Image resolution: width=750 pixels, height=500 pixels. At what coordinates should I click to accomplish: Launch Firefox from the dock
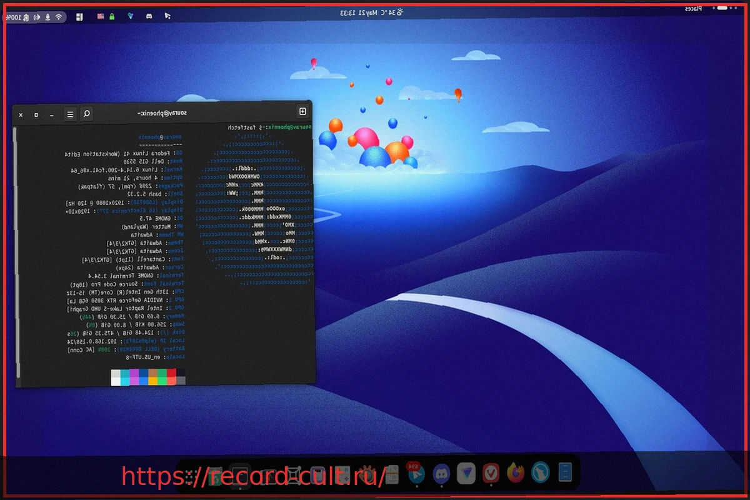pyautogui.click(x=516, y=472)
